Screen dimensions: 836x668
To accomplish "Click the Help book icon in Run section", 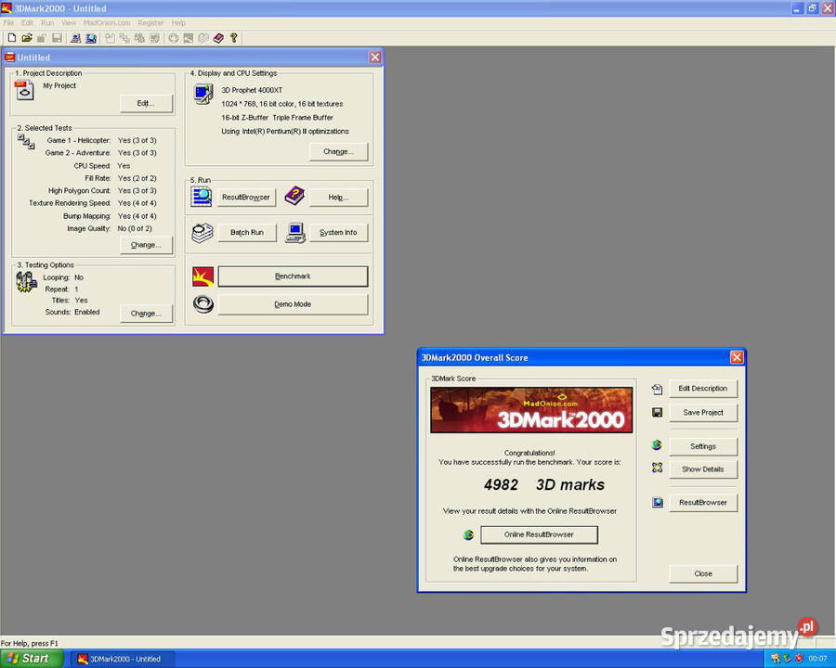I will [294, 196].
